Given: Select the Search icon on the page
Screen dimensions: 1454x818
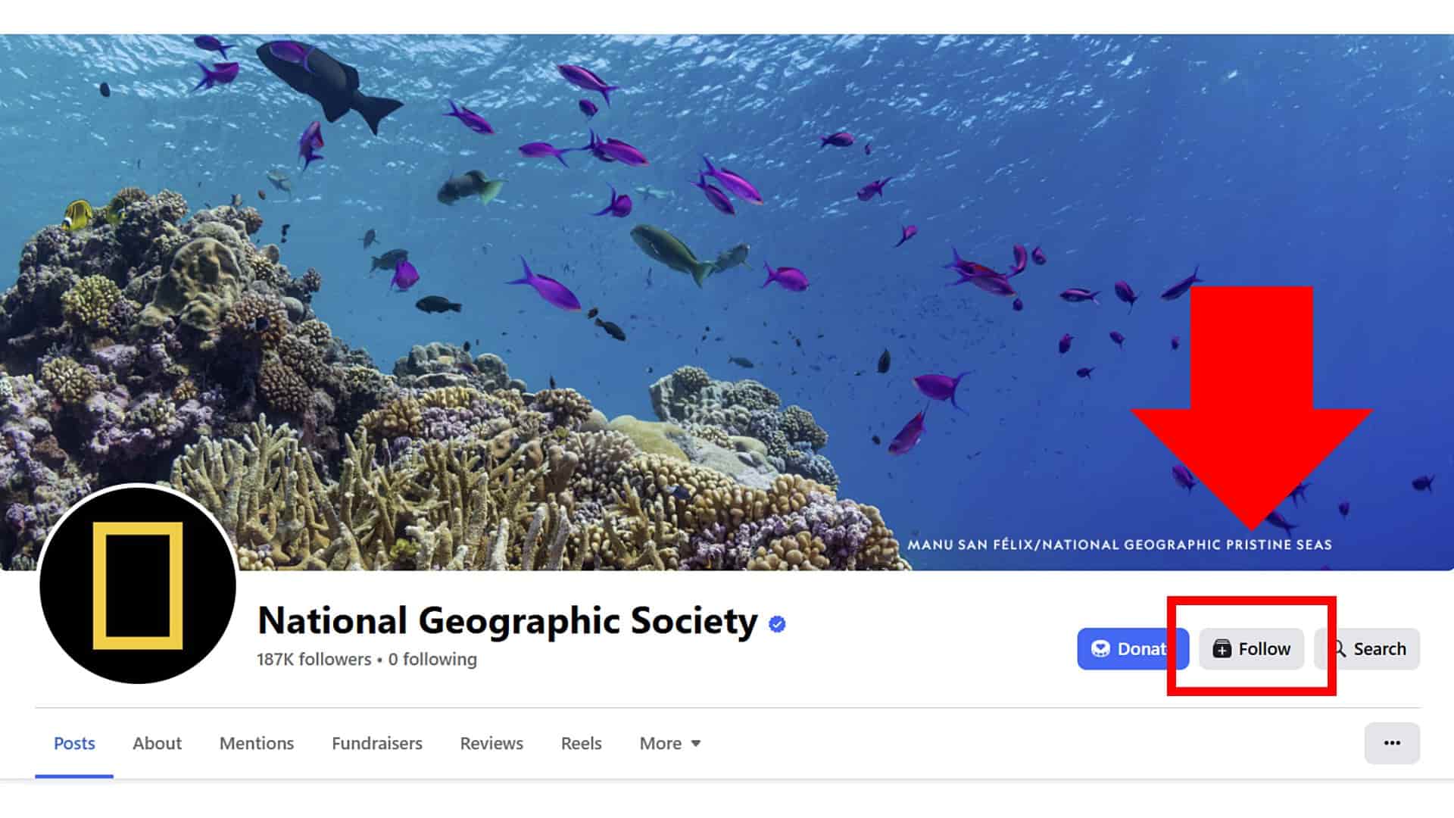Looking at the screenshot, I should [1339, 648].
